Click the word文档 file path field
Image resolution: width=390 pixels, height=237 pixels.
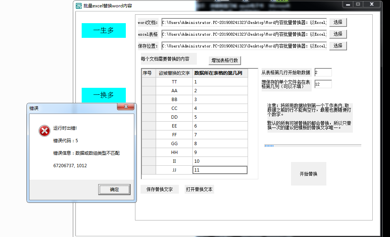click(244, 22)
